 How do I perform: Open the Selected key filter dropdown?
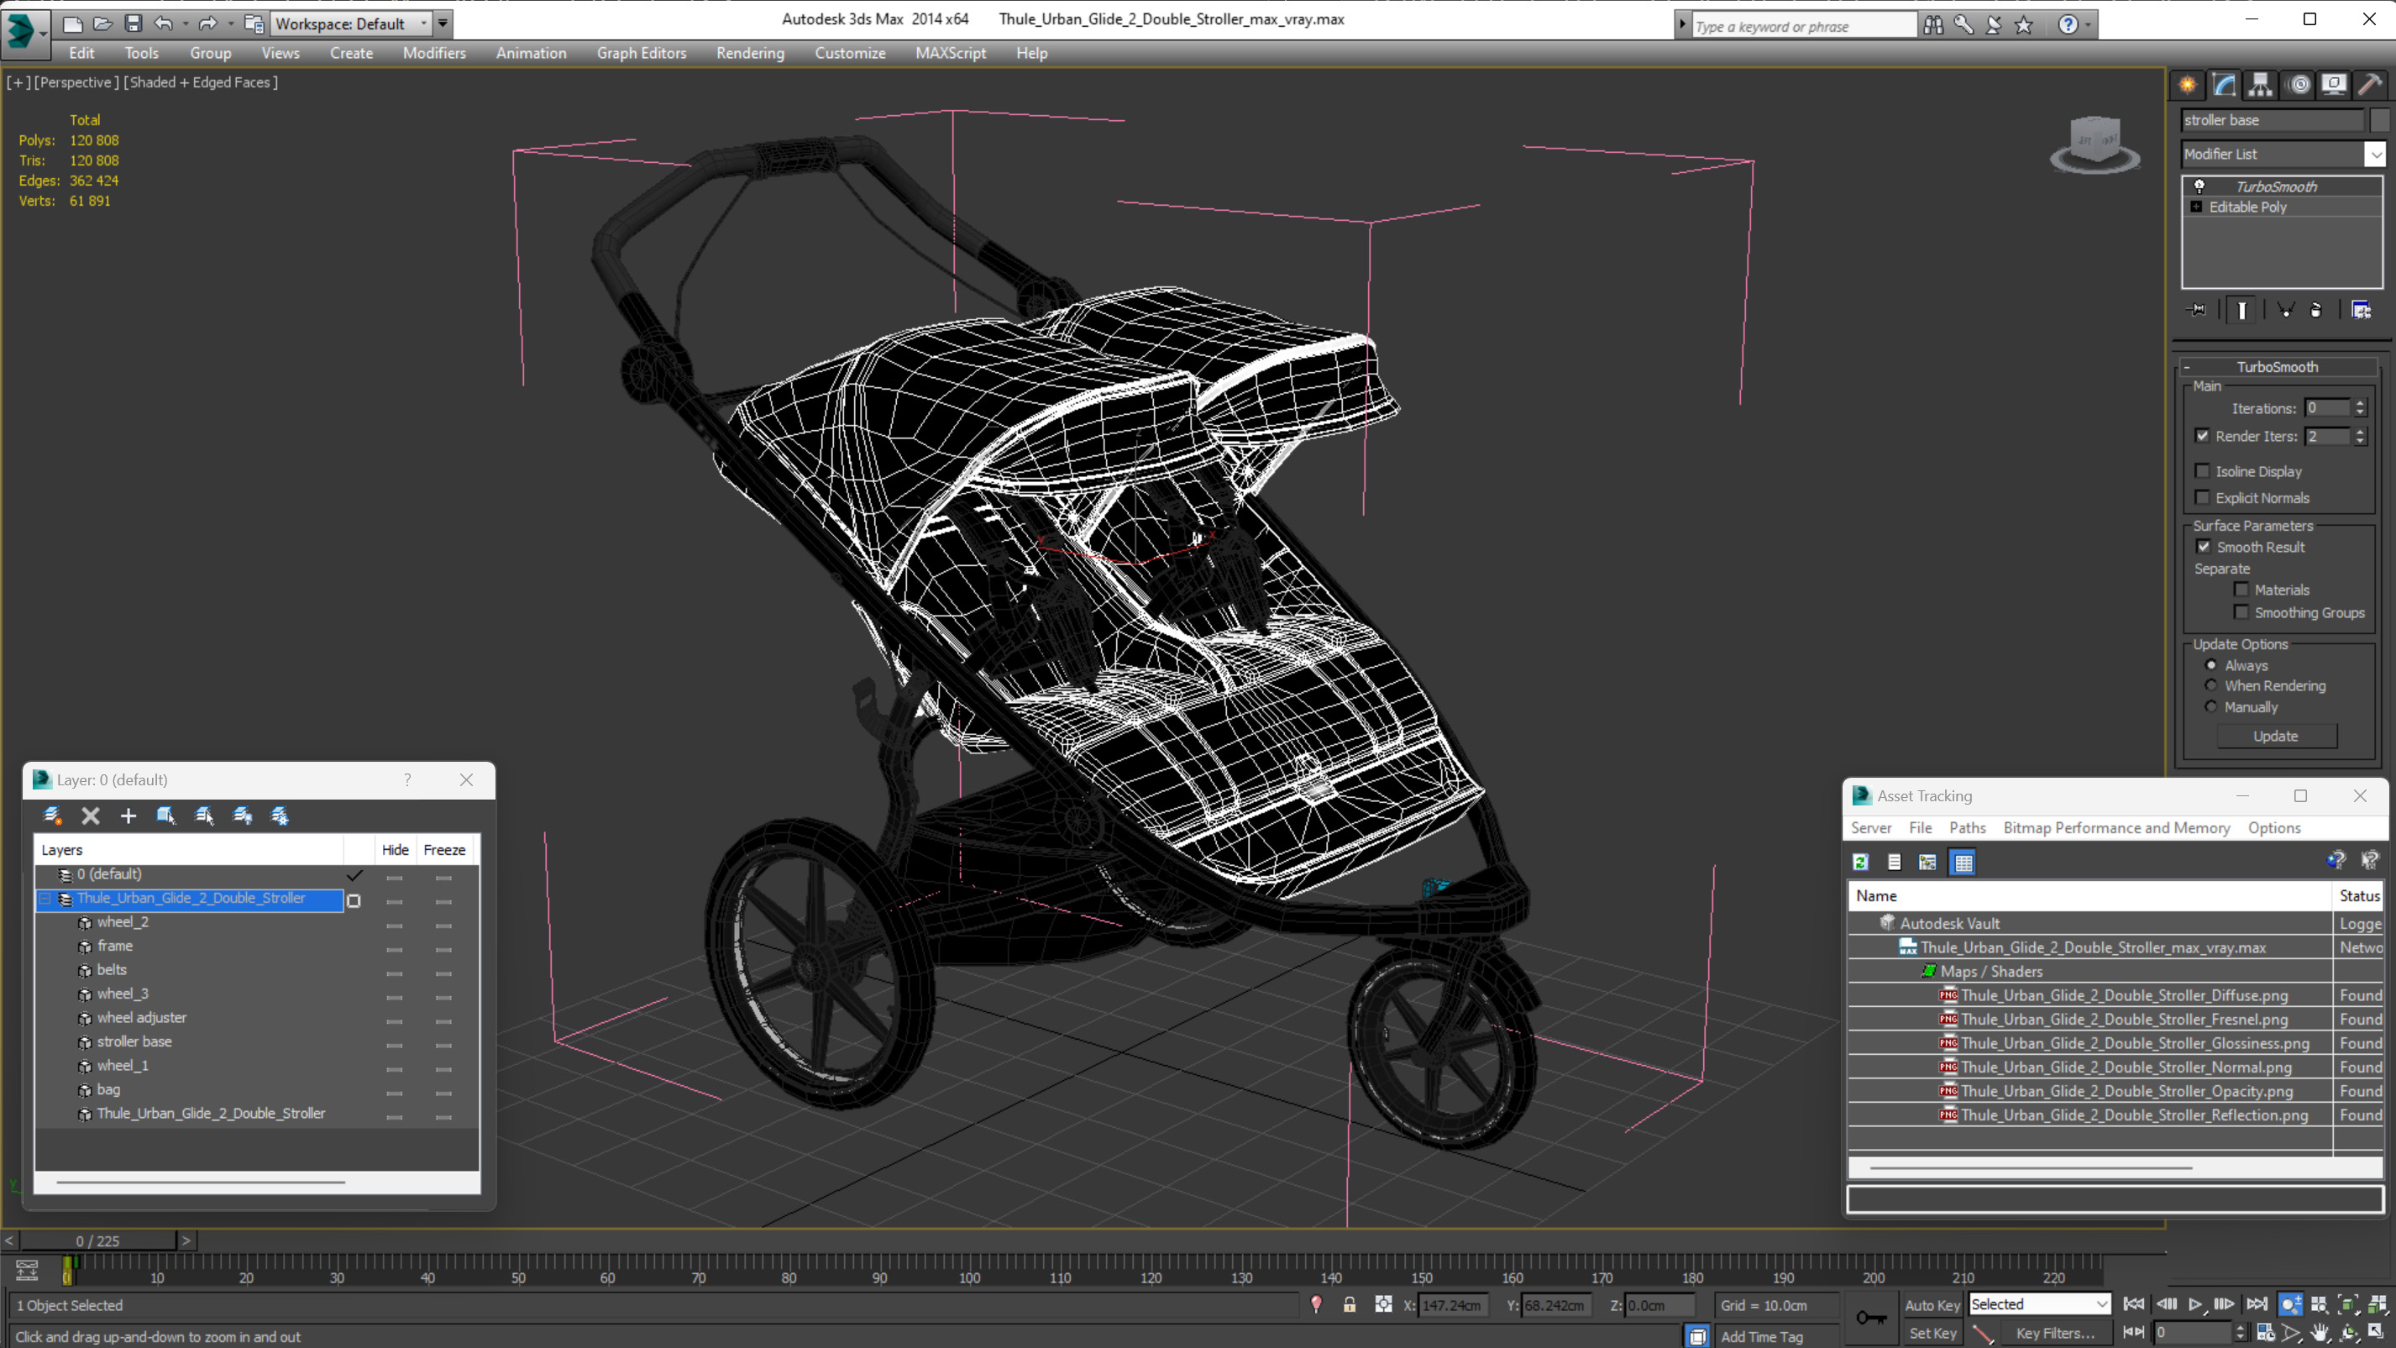(x=2039, y=1304)
